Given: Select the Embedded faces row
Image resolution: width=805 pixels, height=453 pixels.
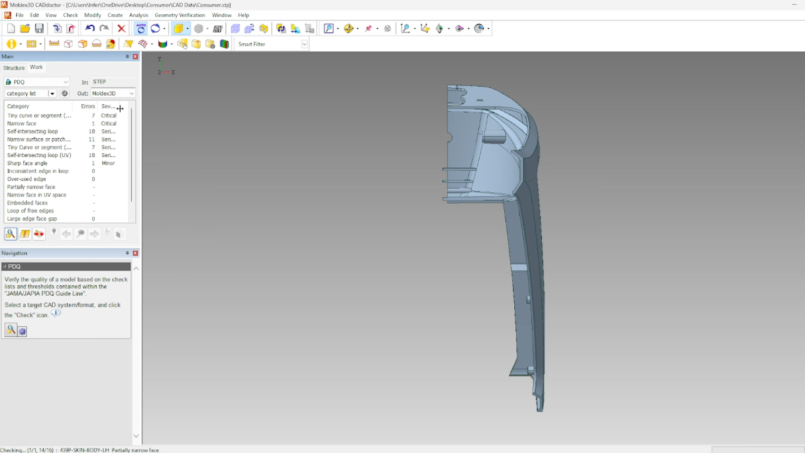Looking at the screenshot, I should (x=67, y=203).
